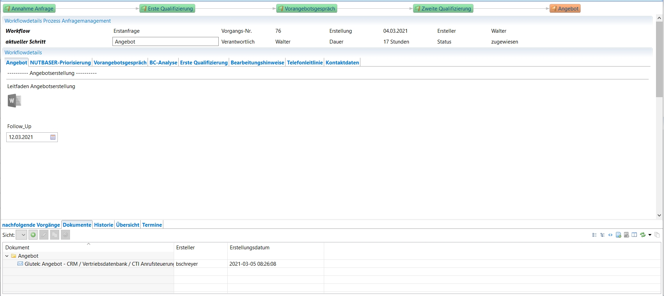
Task: Switch to the Historie tab
Action: 104,225
